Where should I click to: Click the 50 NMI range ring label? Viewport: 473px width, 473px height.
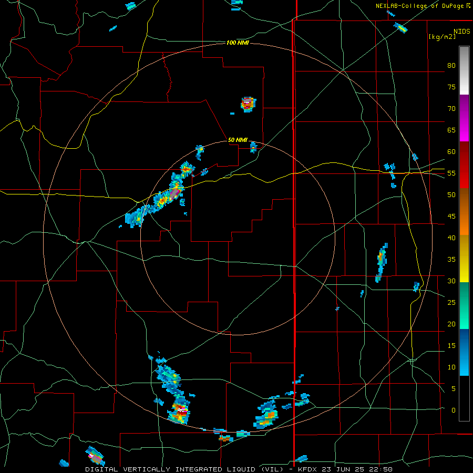coord(238,140)
